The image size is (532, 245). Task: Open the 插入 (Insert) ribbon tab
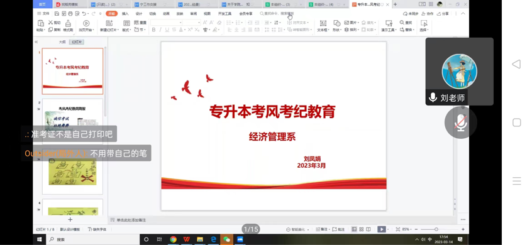point(125,14)
